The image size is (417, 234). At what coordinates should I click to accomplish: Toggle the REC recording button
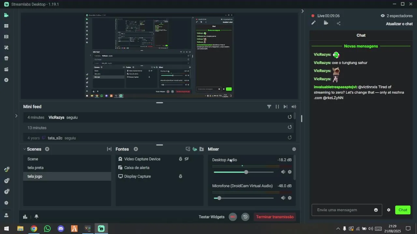[x=233, y=217]
